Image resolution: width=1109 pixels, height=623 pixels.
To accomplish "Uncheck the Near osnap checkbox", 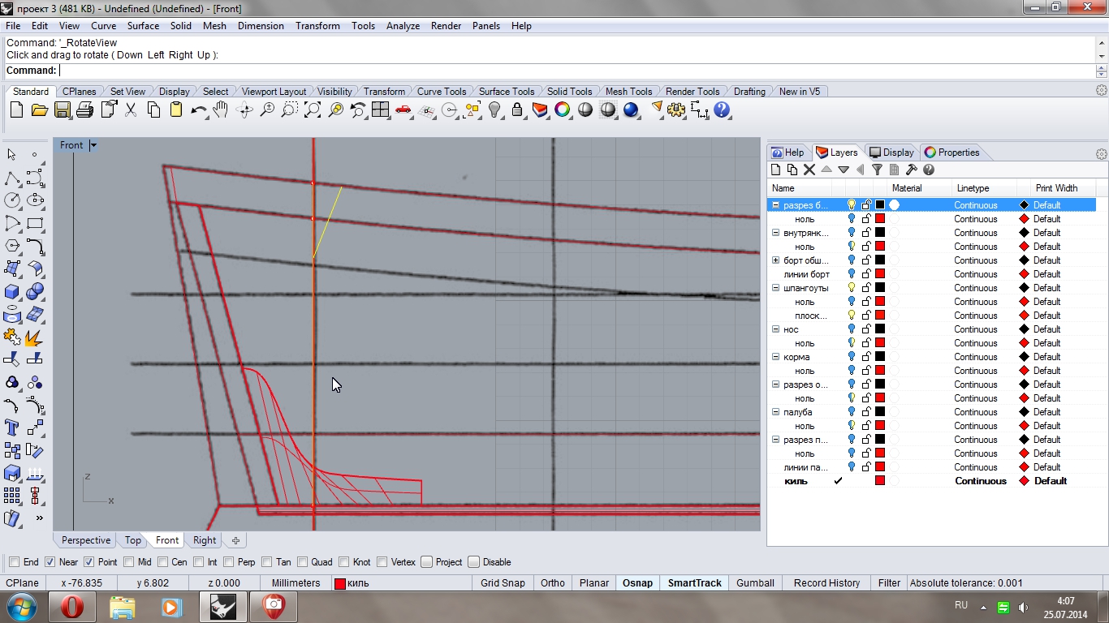I will click(50, 562).
